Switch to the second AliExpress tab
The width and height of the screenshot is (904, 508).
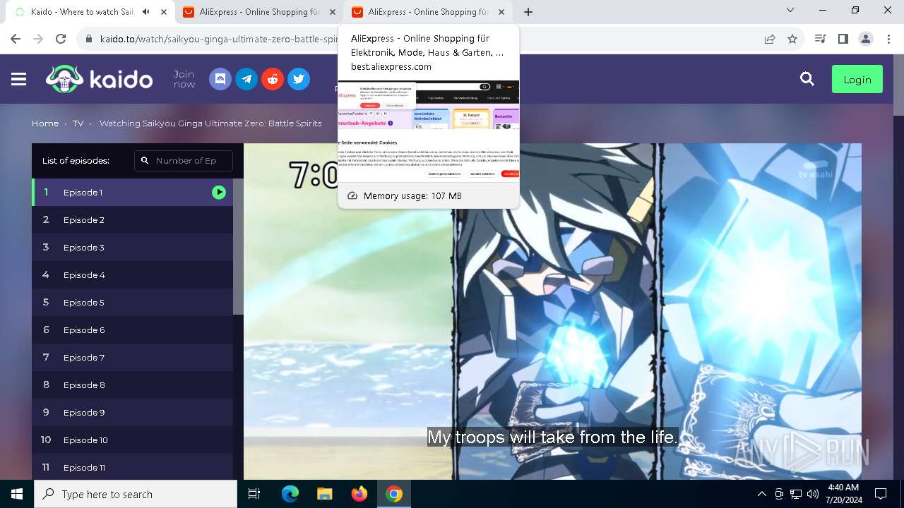click(x=258, y=12)
